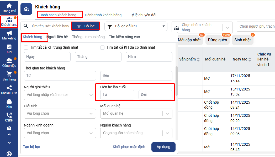
Task: Switch to Thông tin mua hàng tab
Action: click(x=88, y=37)
